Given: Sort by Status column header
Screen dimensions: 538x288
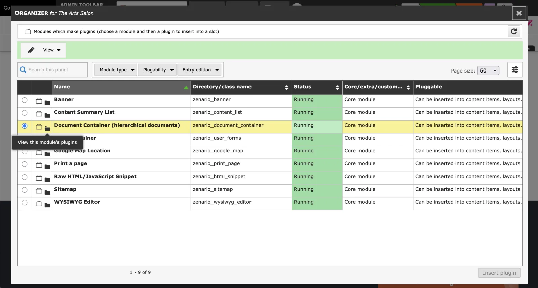Looking at the screenshot, I should (316, 87).
